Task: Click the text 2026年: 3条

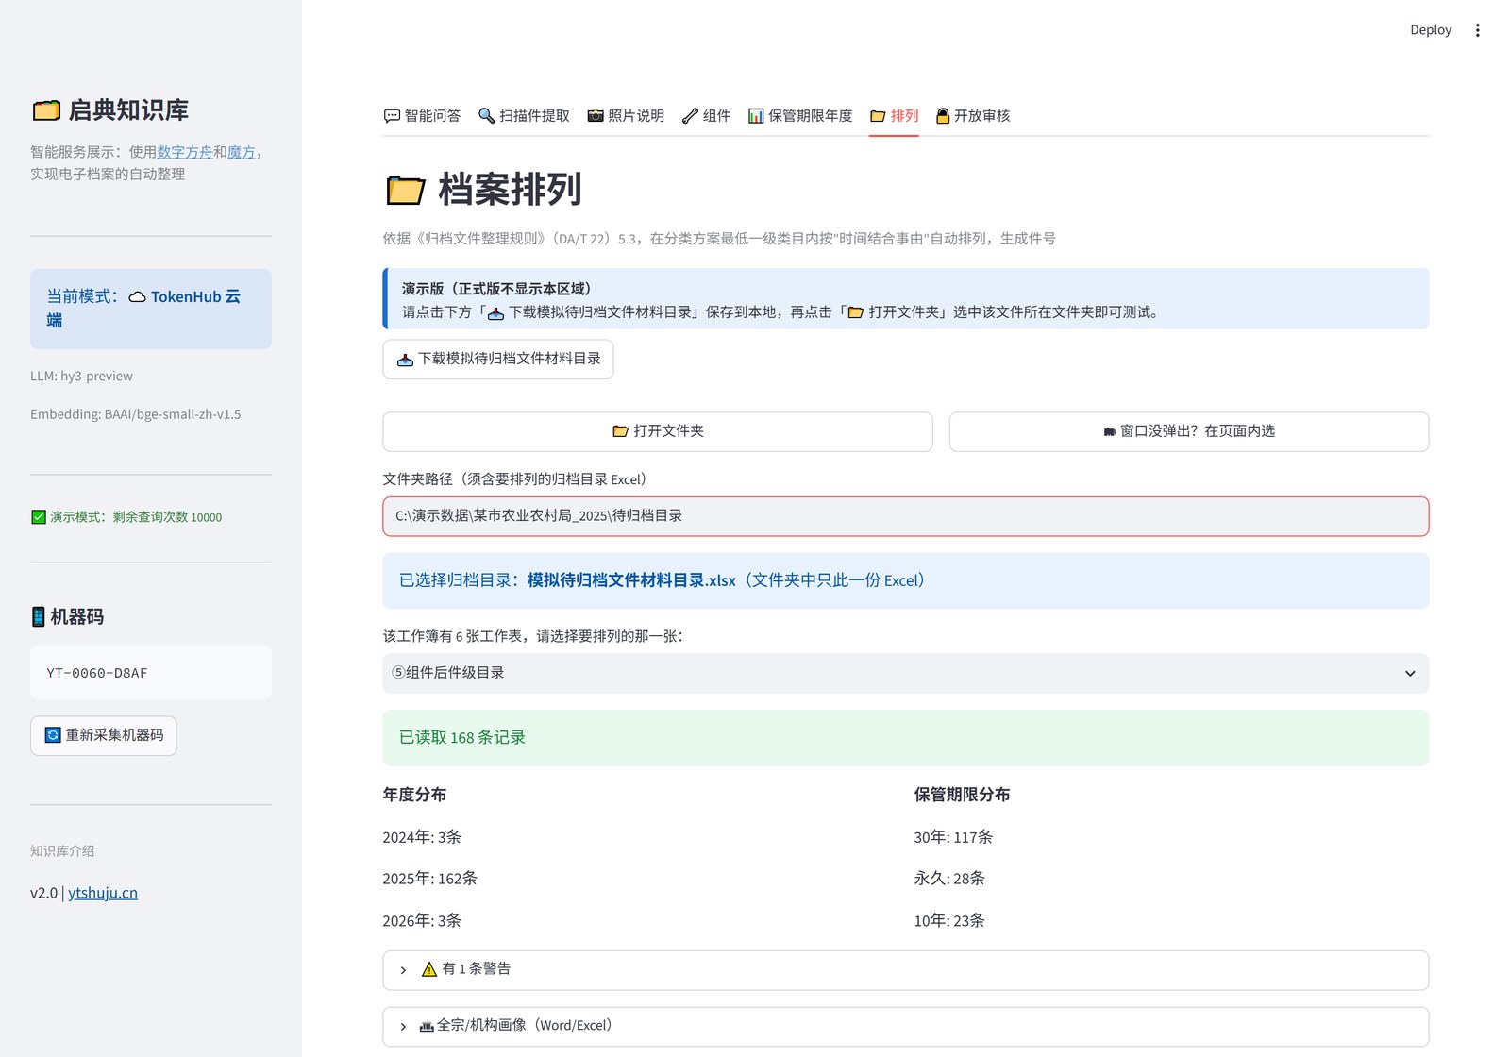Action: click(x=422, y=921)
